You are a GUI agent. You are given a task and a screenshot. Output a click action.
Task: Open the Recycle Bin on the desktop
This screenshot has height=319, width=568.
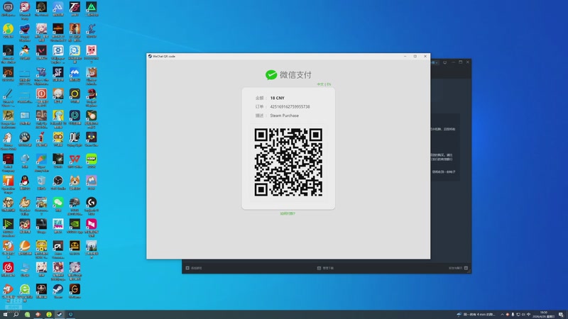point(41,181)
